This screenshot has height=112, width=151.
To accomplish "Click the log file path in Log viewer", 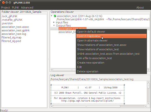I will tap(92, 79).
